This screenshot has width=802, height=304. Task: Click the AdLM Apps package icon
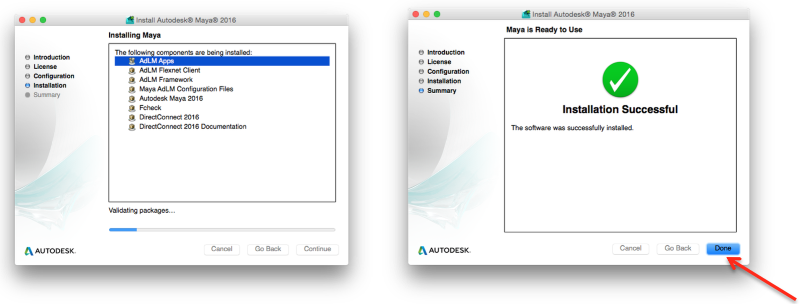pyautogui.click(x=132, y=61)
